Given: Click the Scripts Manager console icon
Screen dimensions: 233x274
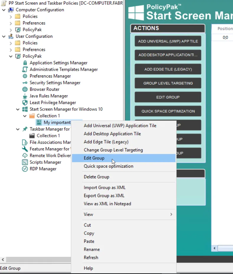Looking at the screenshot, I should coord(25,162).
